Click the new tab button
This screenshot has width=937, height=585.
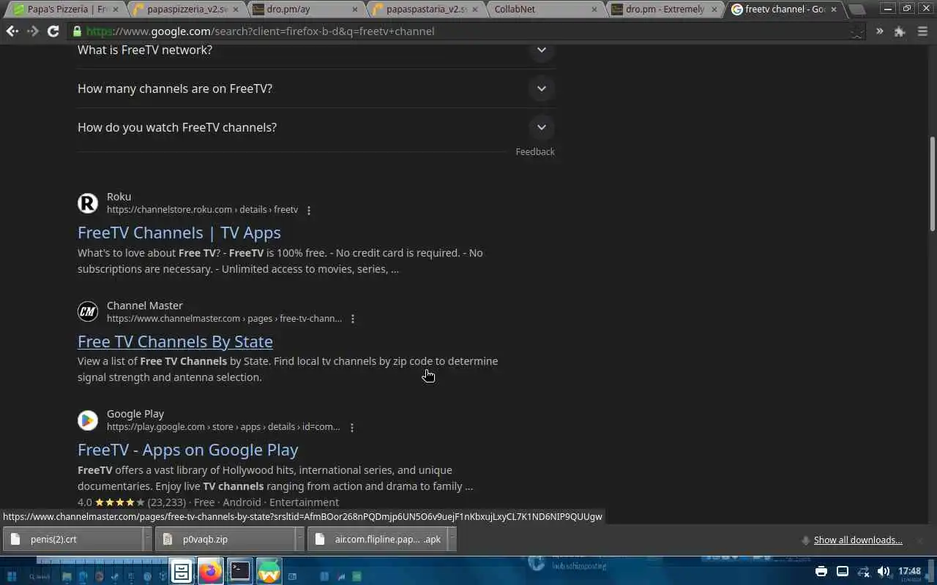[x=856, y=10]
